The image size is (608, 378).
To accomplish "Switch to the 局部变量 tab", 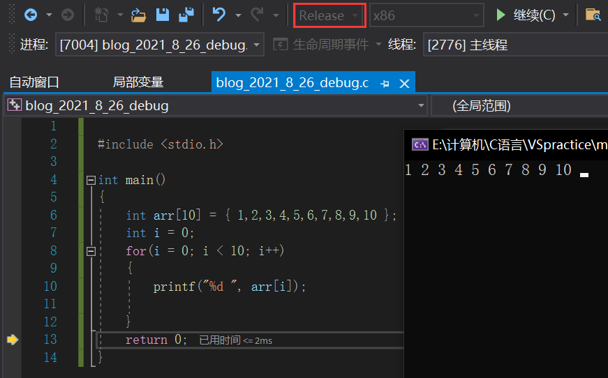I will [x=138, y=82].
